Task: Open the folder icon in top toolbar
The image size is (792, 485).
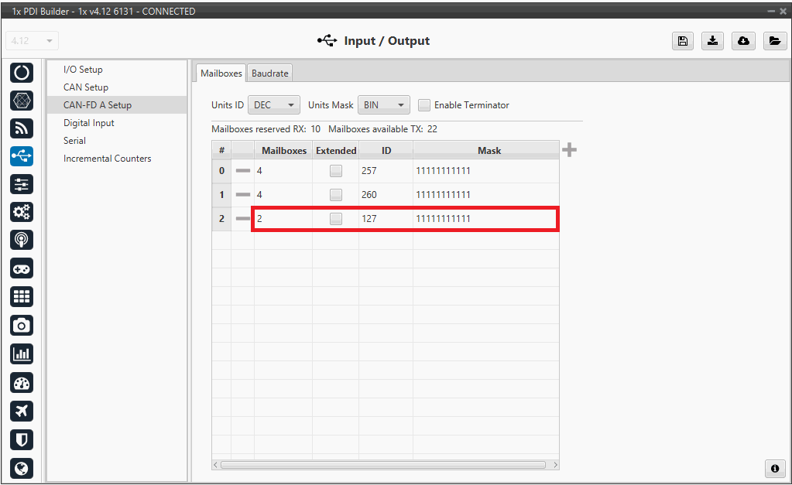Action: (x=774, y=41)
